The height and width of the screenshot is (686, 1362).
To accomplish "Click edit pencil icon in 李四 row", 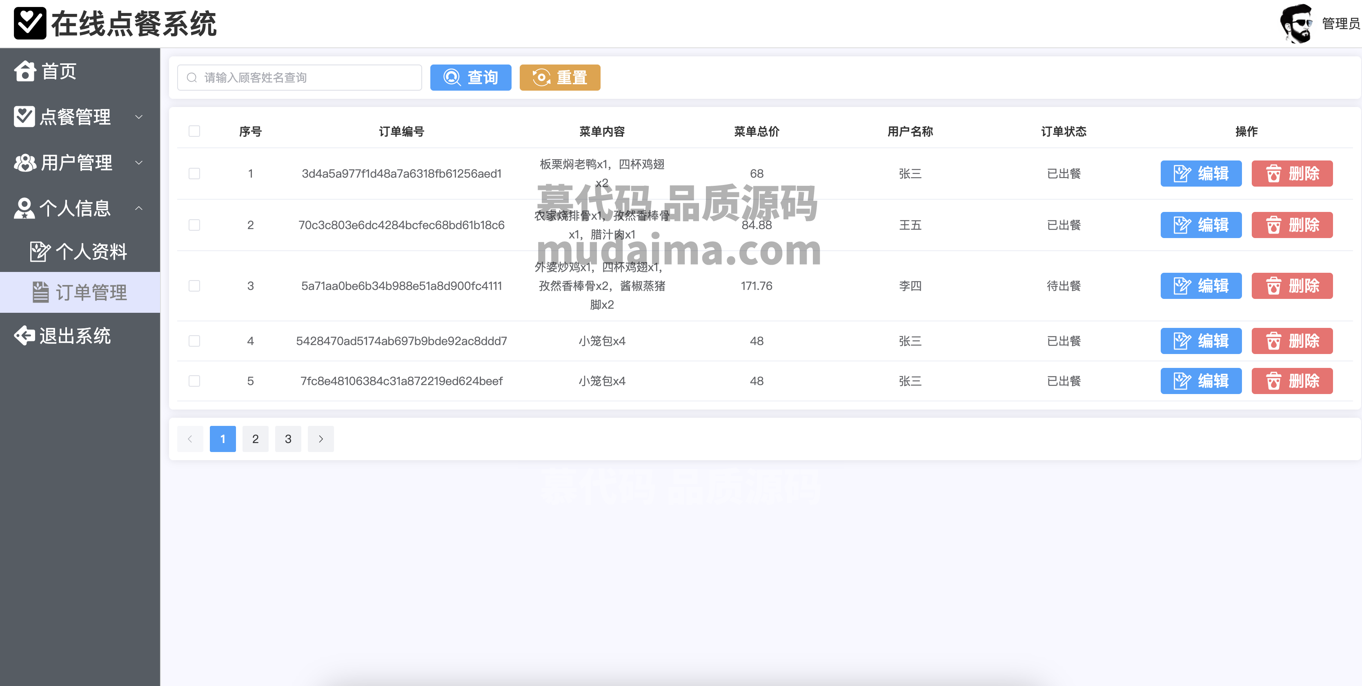I will [x=1182, y=285].
